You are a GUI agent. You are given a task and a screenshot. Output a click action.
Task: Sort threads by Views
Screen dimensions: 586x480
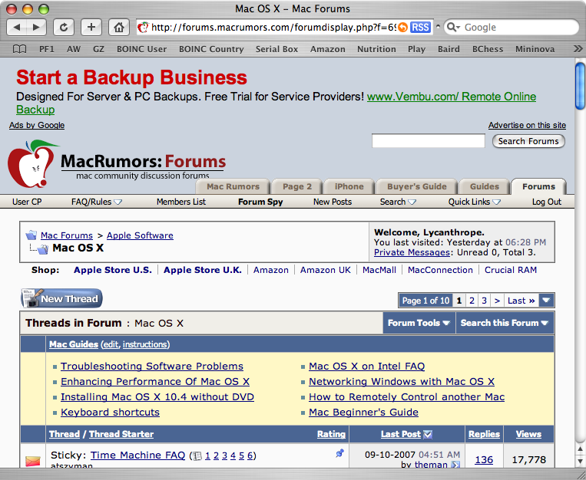click(x=528, y=434)
